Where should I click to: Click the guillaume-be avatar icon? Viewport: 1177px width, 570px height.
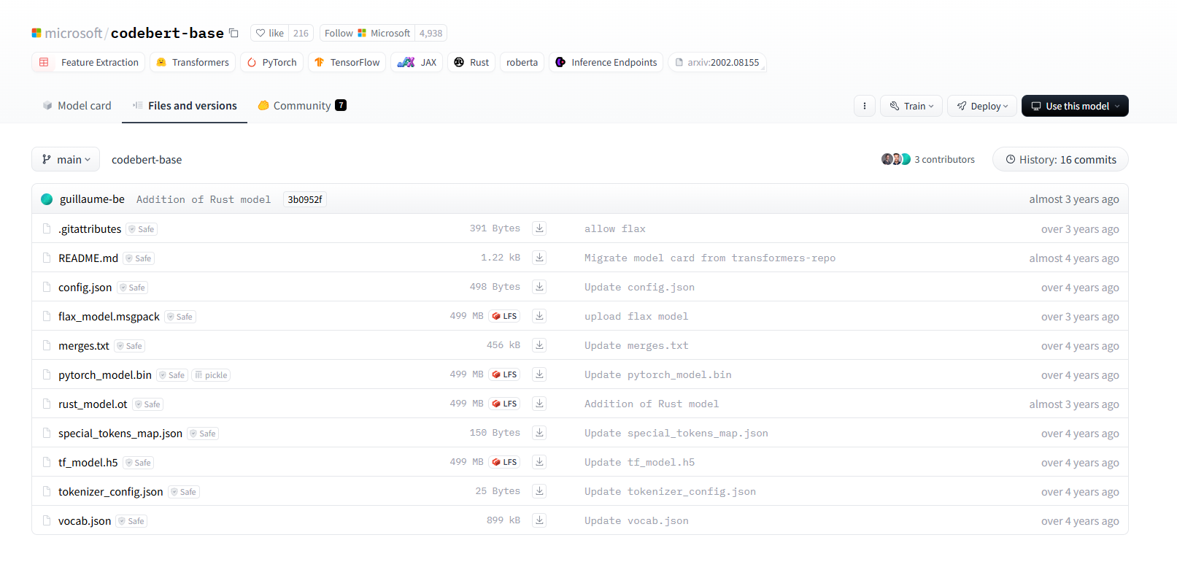tap(47, 199)
